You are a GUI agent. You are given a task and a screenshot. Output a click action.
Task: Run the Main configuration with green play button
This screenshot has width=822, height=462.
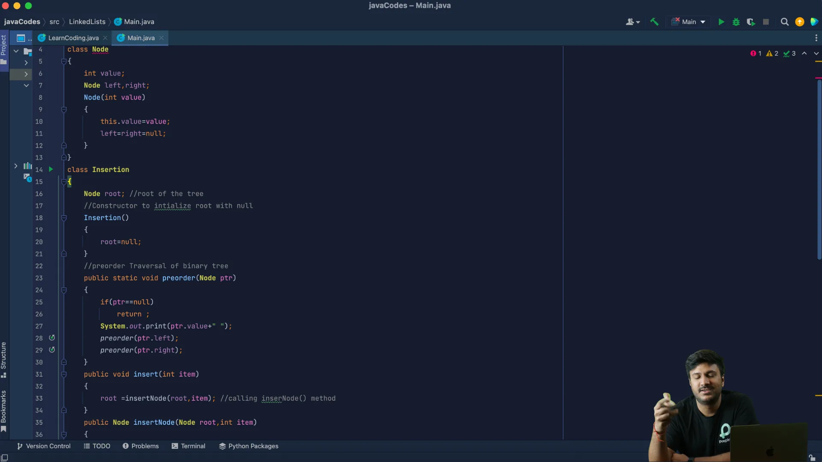click(x=721, y=22)
